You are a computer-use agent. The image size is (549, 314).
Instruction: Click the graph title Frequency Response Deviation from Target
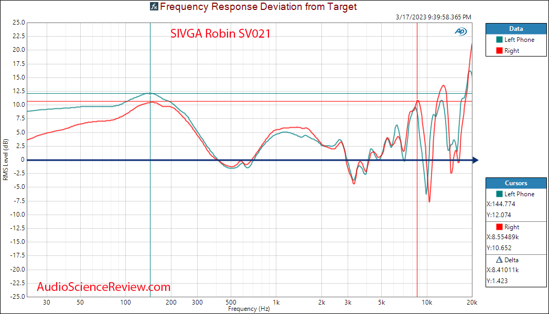coord(259,7)
